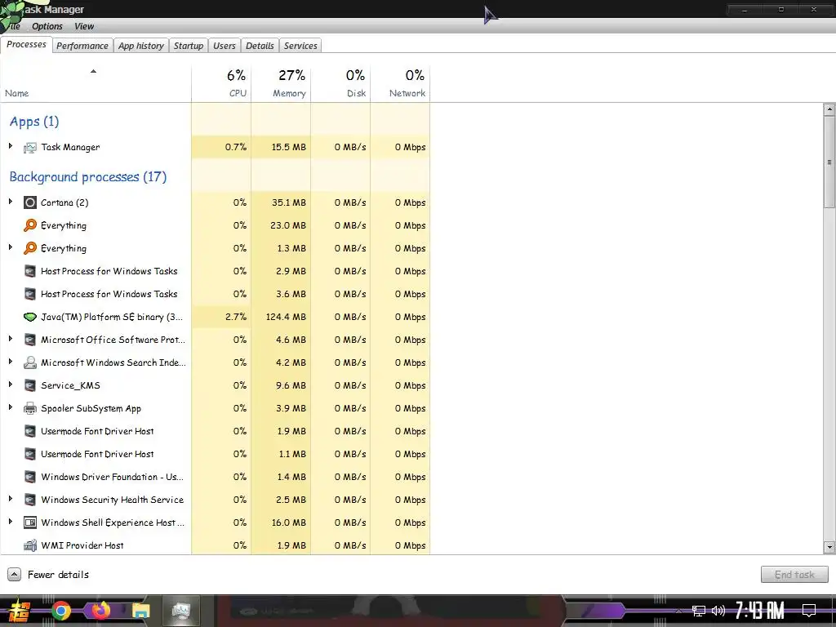Switch to the Details tab
The height and width of the screenshot is (627, 836).
(260, 46)
